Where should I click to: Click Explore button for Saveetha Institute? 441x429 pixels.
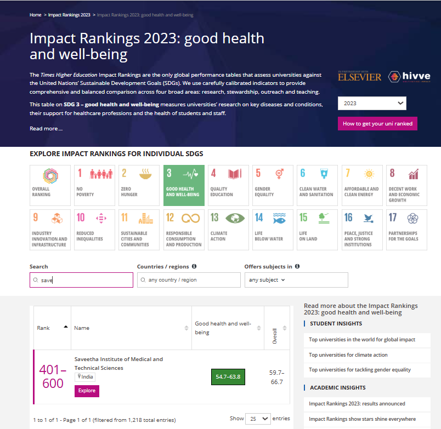pyautogui.click(x=87, y=391)
